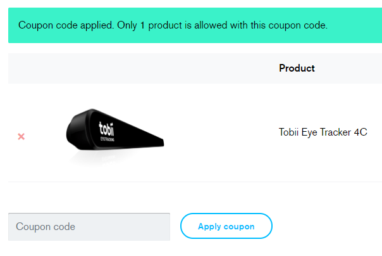Click the Apply coupon button

tap(226, 226)
